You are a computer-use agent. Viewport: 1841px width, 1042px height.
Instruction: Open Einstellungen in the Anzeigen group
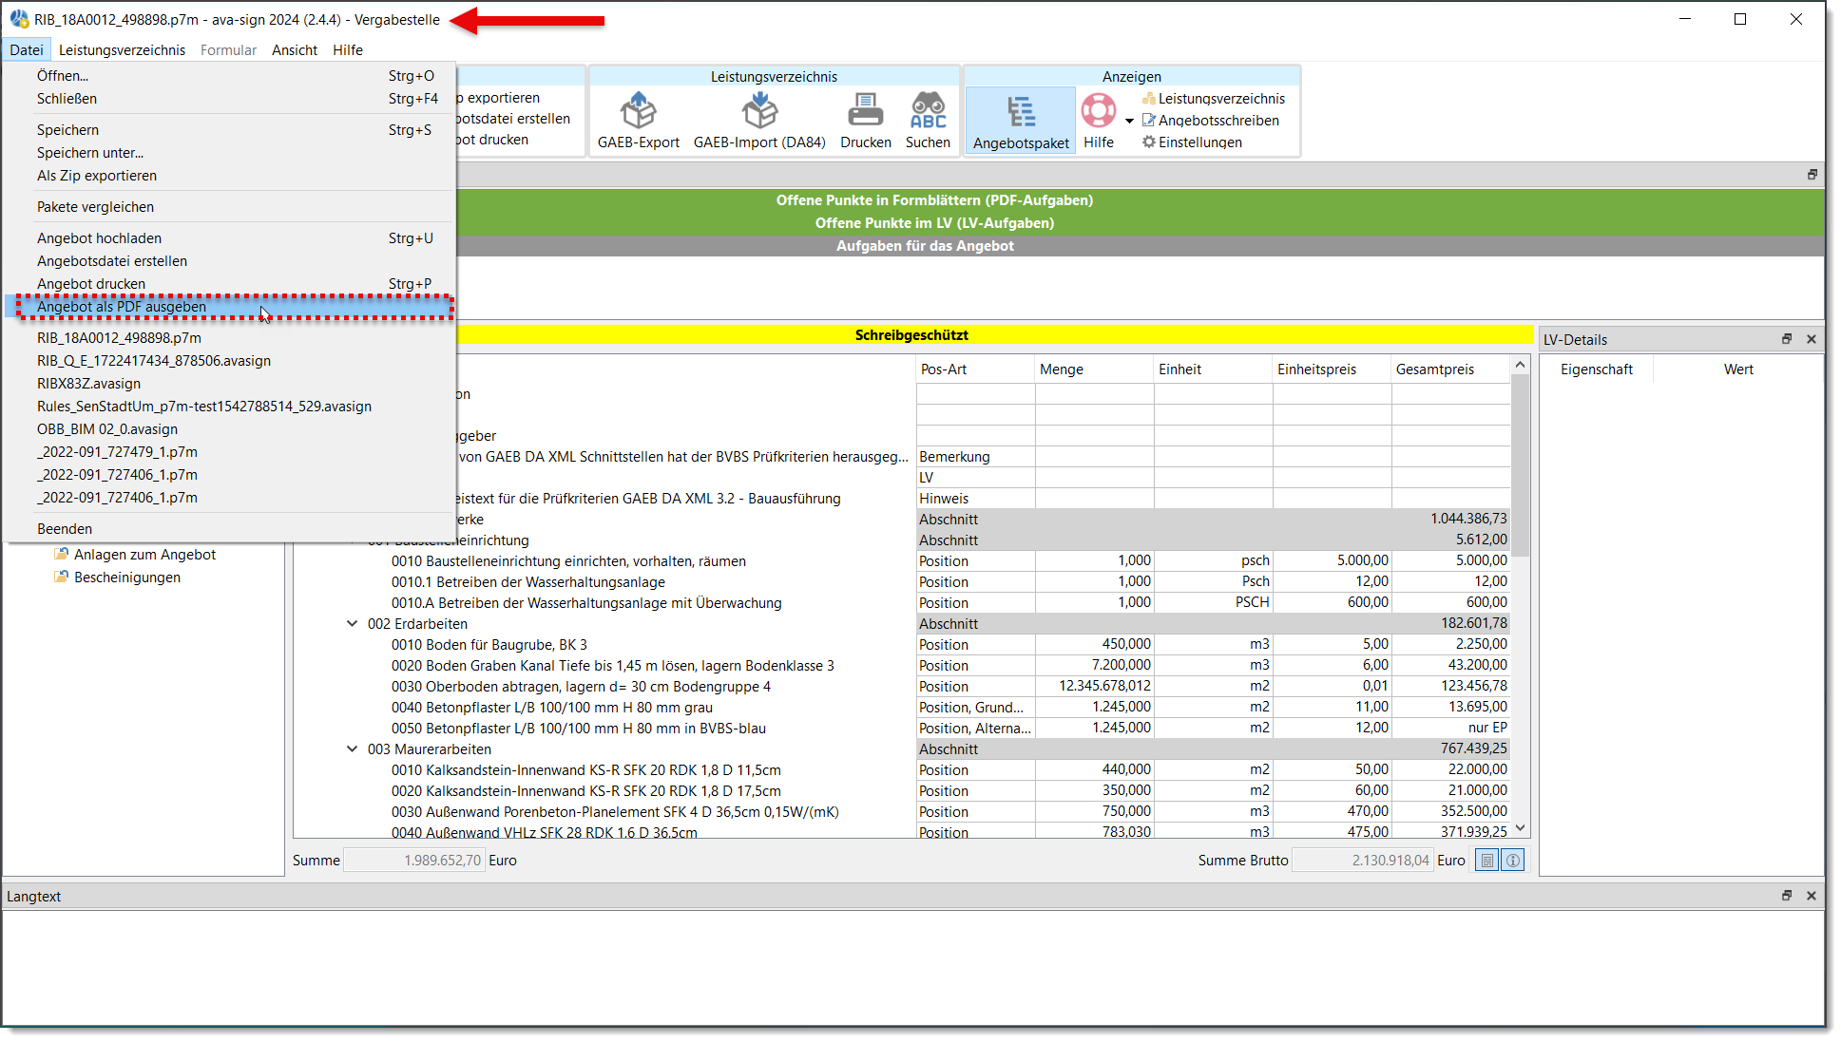click(1193, 142)
